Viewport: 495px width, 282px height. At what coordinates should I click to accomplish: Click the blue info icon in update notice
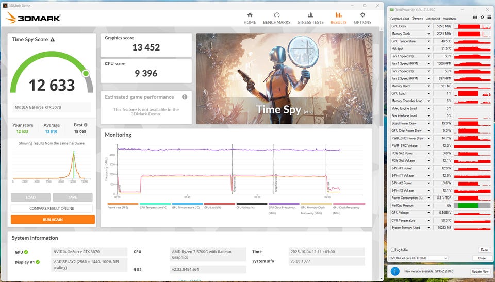[395, 271]
